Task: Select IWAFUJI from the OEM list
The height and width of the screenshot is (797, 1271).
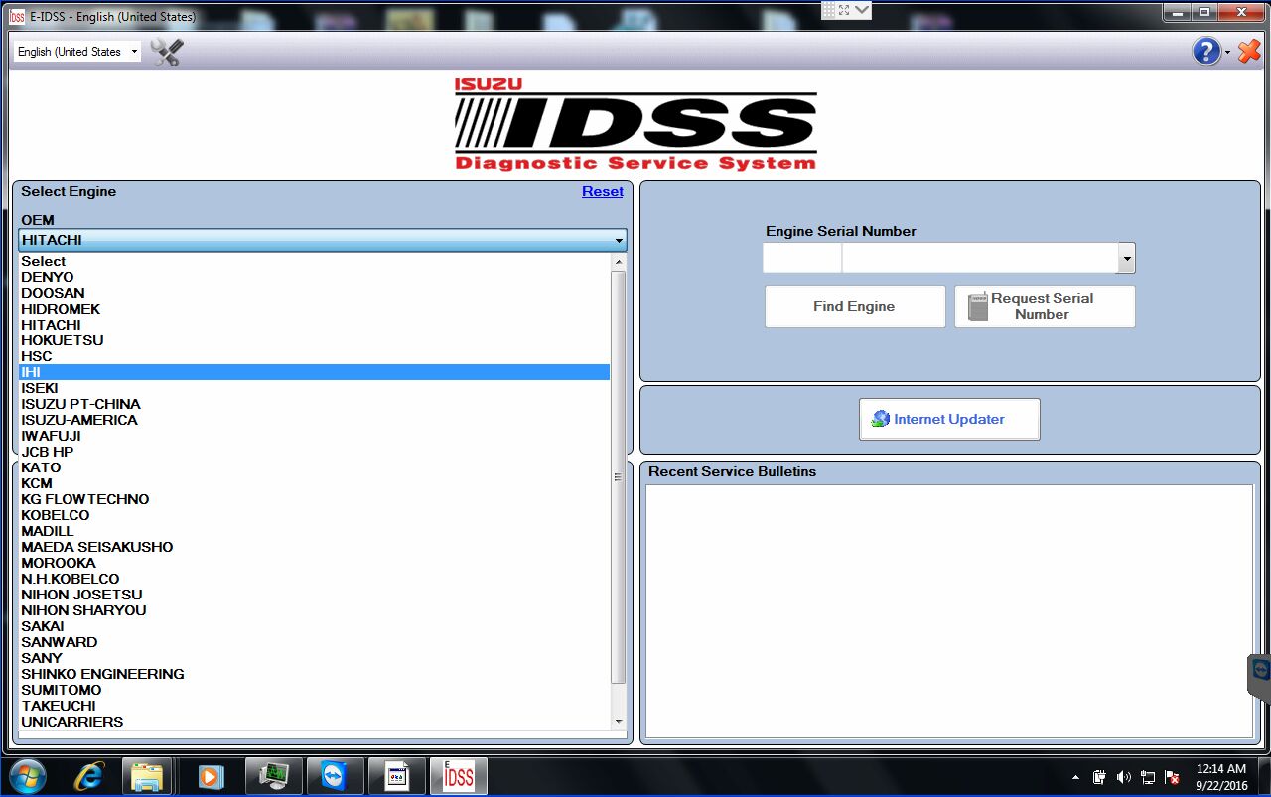Action: coord(314,436)
